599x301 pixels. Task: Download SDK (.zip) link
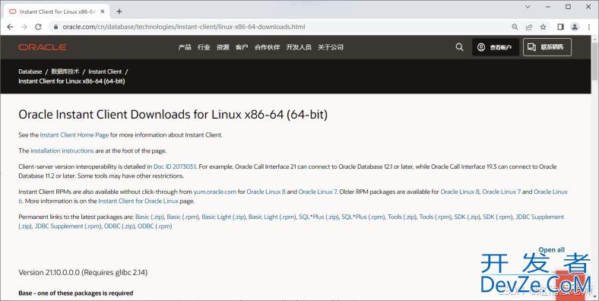[x=467, y=217]
